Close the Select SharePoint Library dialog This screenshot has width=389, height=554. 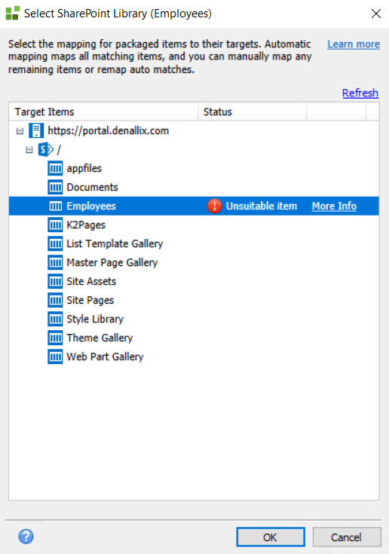click(376, 14)
